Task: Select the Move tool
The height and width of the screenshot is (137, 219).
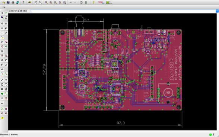Action: tap(2, 23)
